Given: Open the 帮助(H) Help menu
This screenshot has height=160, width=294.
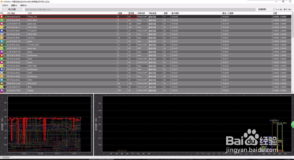Looking at the screenshot, I should point(24,5).
